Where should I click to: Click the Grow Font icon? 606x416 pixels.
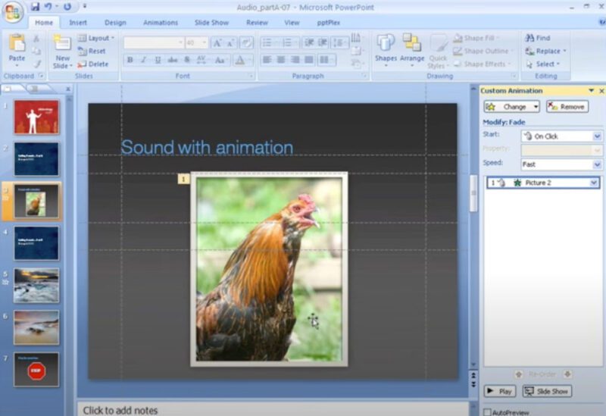pos(217,43)
